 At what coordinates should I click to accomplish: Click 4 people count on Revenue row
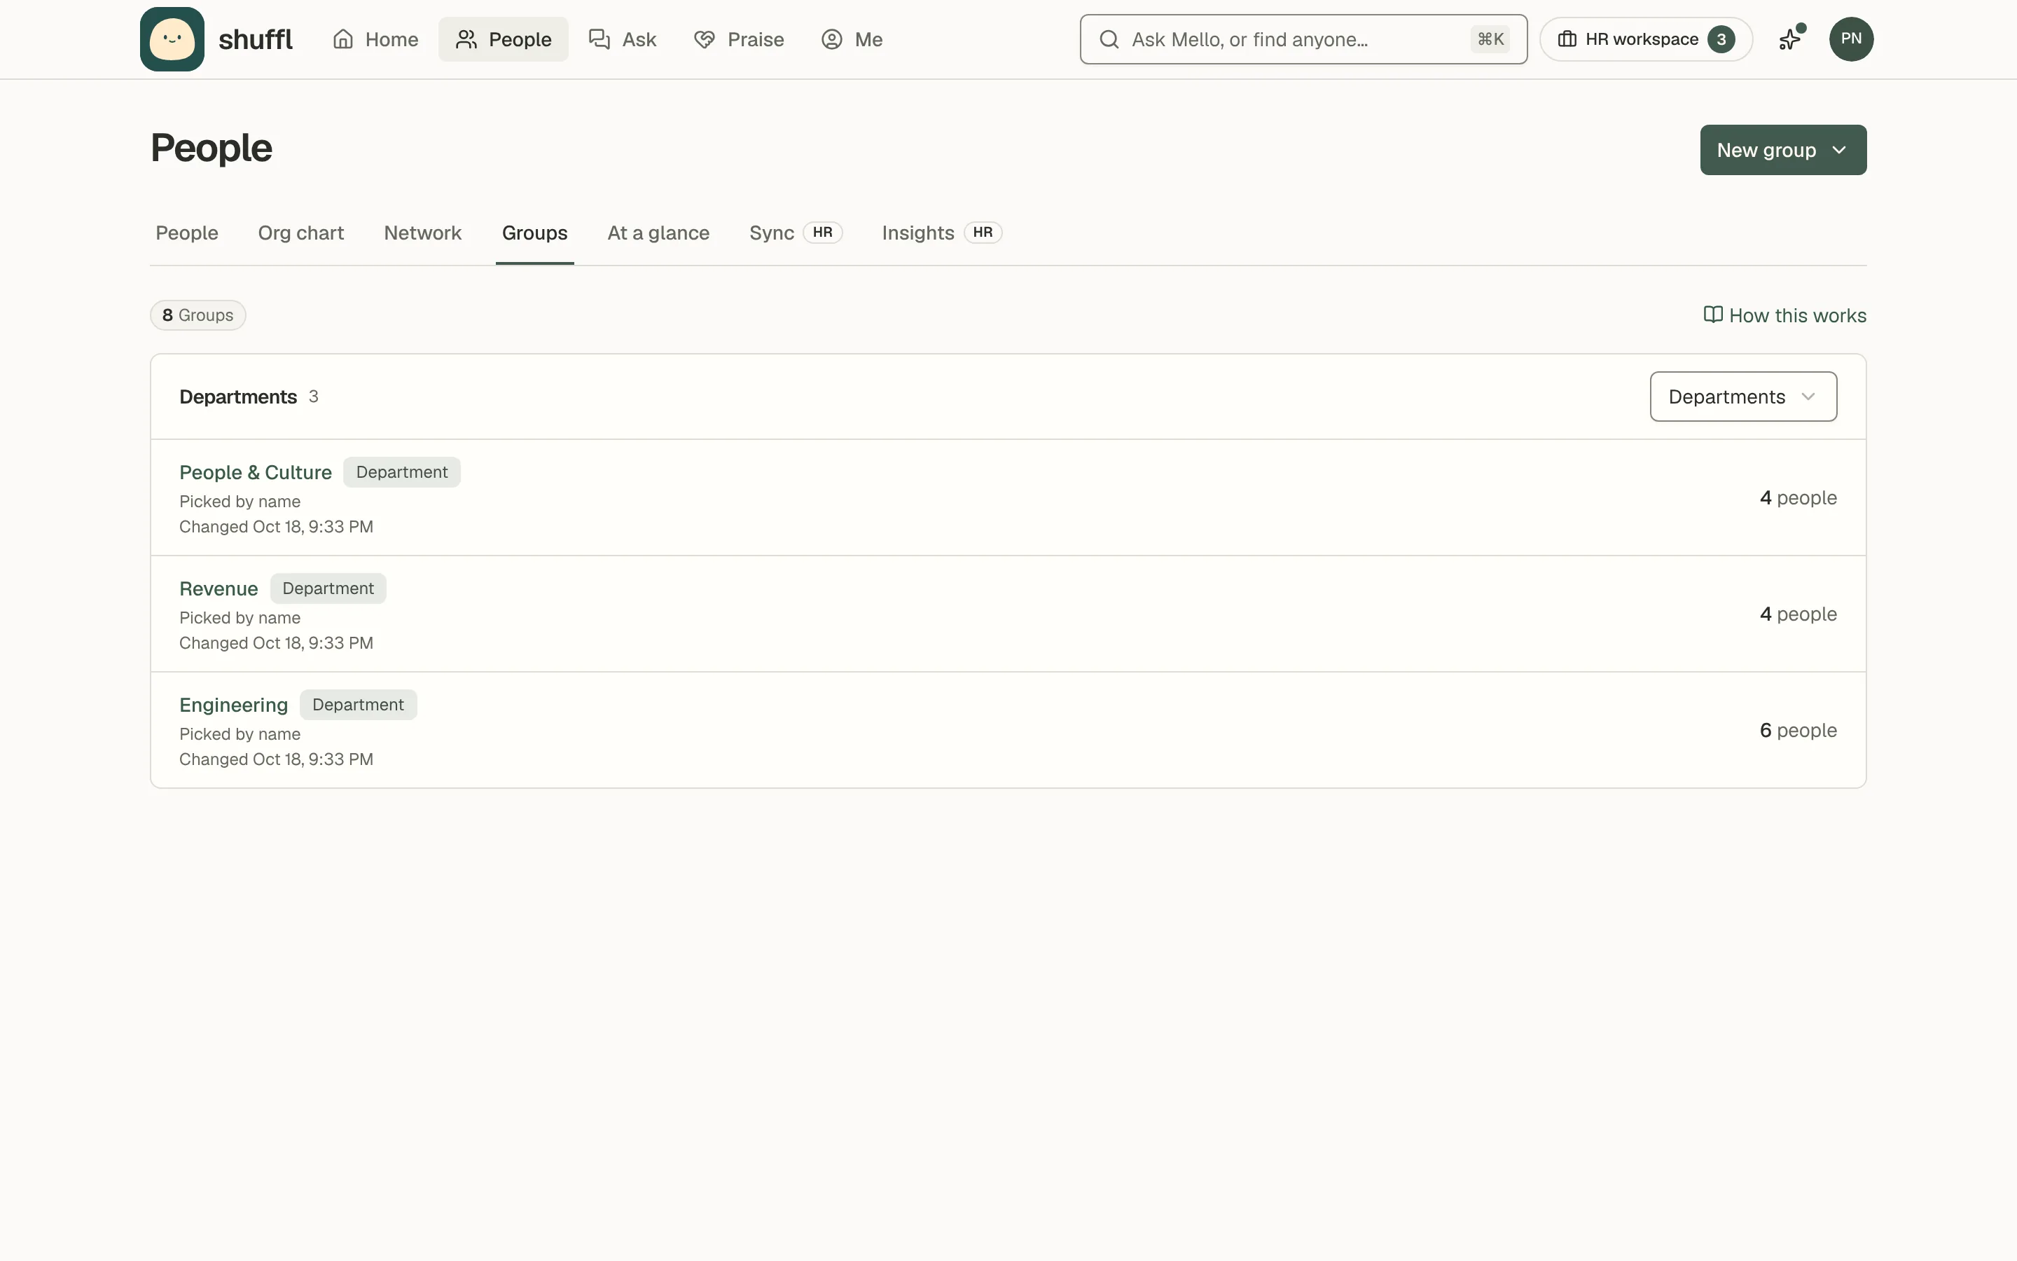pyautogui.click(x=1798, y=614)
